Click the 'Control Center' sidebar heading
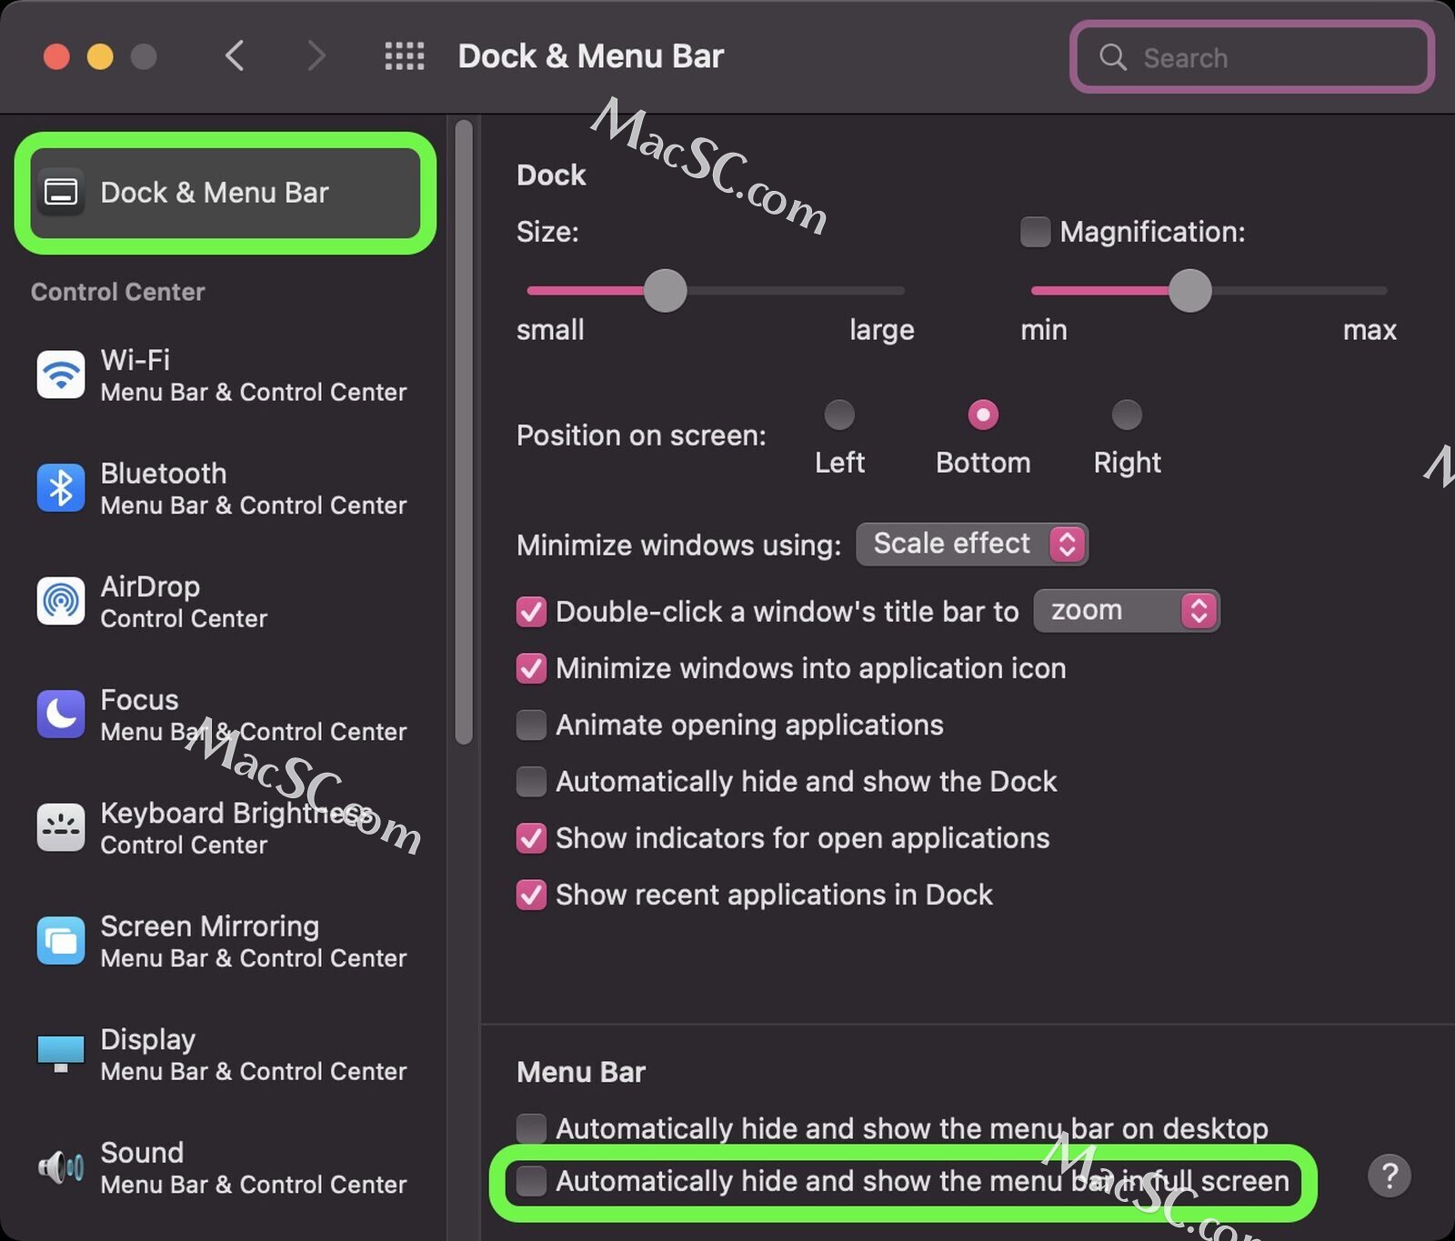Image resolution: width=1455 pixels, height=1241 pixels. coord(118,292)
